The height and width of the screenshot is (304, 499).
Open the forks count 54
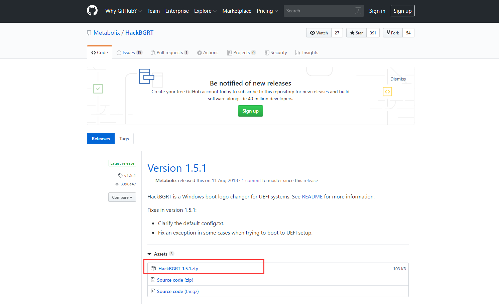coord(408,33)
